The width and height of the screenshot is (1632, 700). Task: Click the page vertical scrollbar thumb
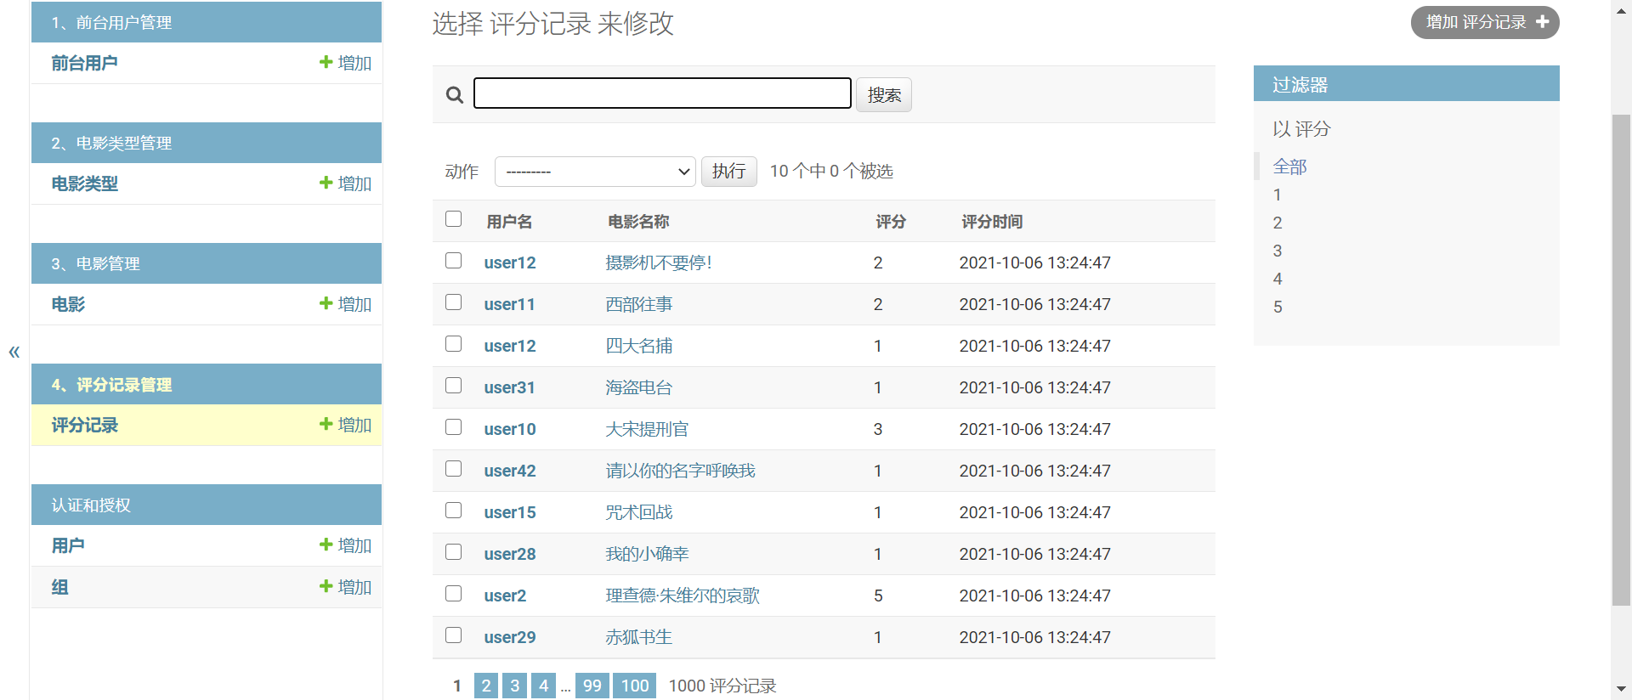click(x=1621, y=359)
